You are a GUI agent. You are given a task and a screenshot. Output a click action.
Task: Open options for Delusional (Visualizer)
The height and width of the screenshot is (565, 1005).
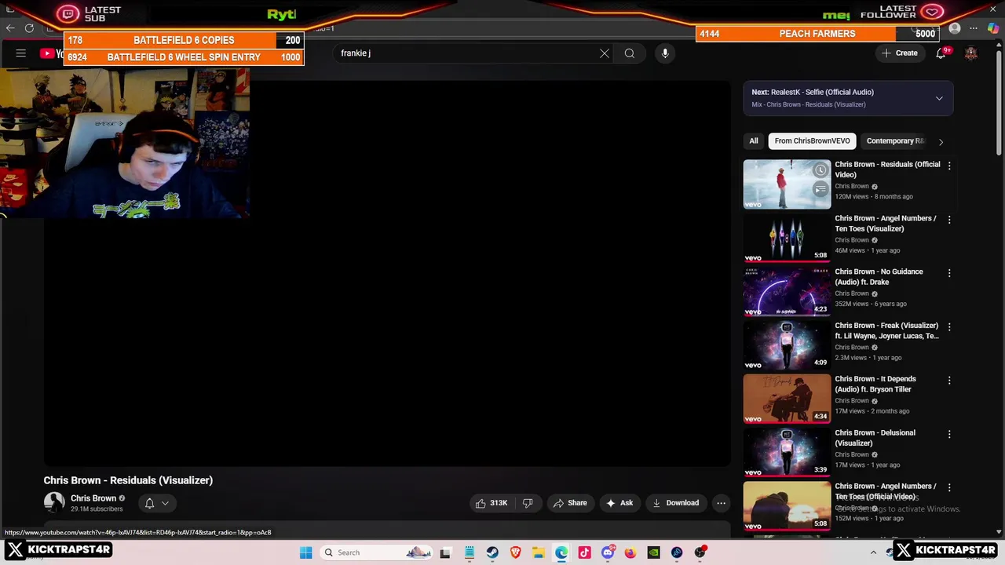pyautogui.click(x=949, y=434)
